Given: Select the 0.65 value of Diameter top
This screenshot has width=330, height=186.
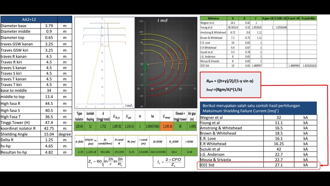Looking at the screenshot, I should click(x=49, y=38).
